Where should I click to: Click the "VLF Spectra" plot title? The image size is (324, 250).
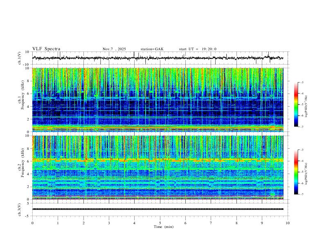pos(46,49)
